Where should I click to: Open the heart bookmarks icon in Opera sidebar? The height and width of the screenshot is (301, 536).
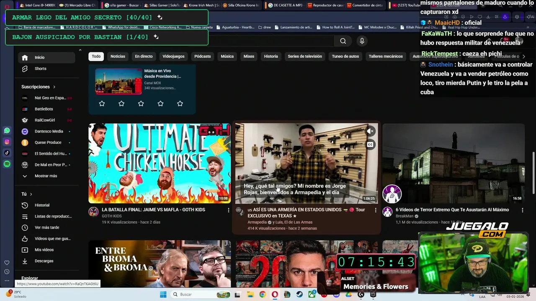pyautogui.click(x=7, y=263)
